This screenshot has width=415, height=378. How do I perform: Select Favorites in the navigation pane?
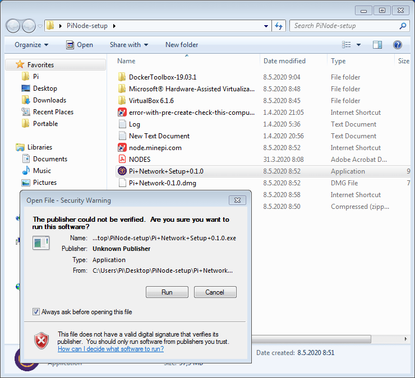pyautogui.click(x=56, y=65)
